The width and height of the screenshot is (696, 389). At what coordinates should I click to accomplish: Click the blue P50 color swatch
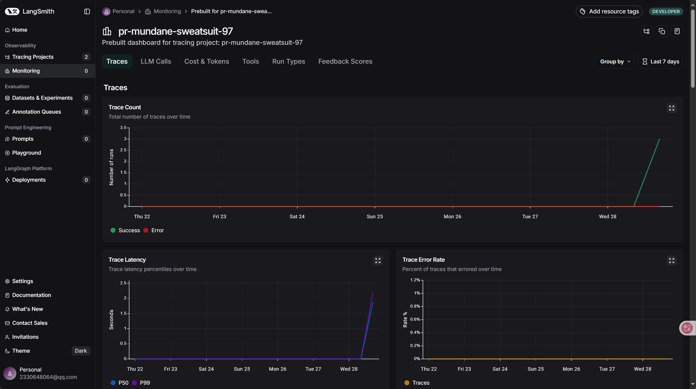pos(113,383)
